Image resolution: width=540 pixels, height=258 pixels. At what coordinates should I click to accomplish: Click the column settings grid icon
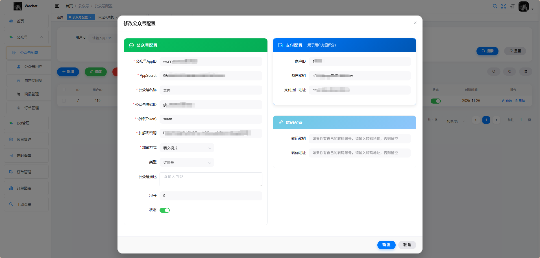tap(526, 71)
